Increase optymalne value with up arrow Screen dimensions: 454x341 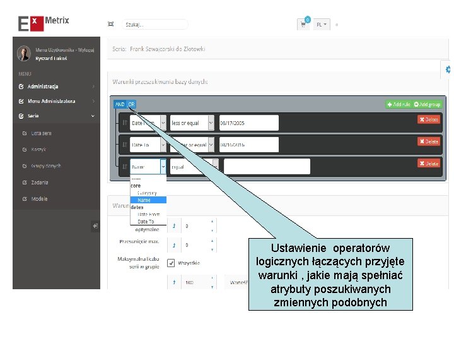pyautogui.click(x=212, y=222)
